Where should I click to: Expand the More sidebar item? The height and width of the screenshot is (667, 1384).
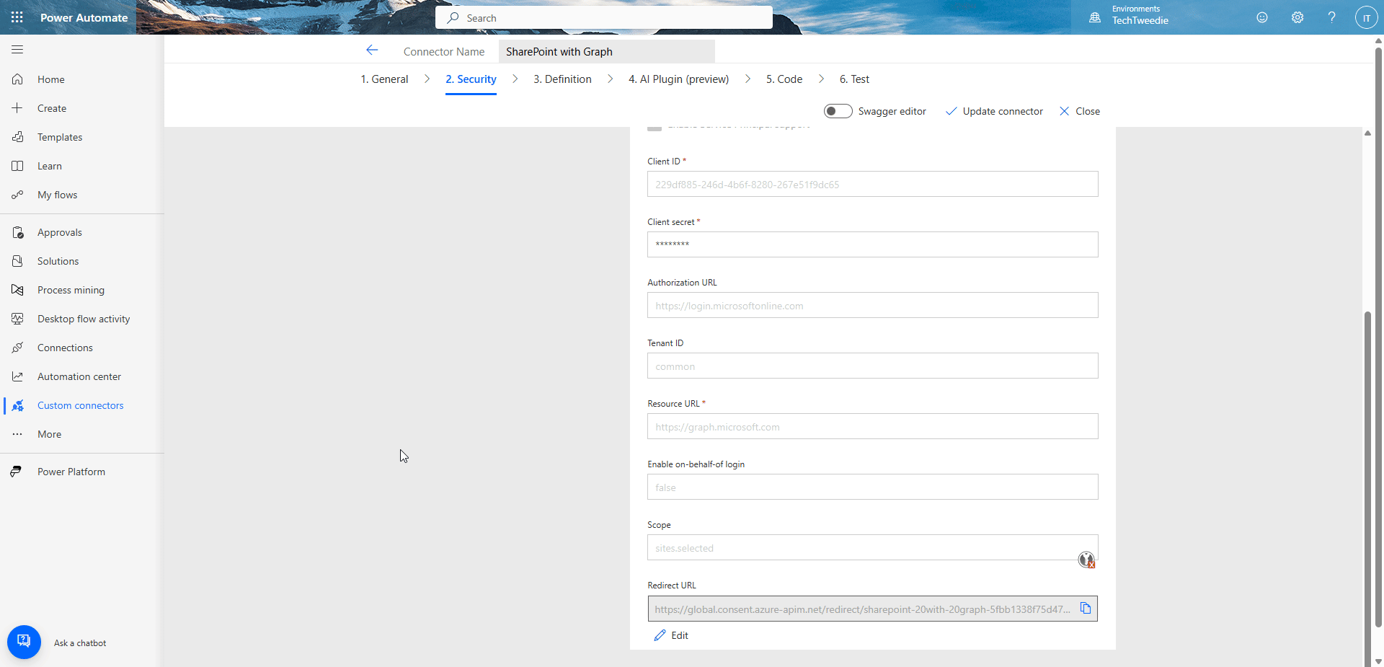coord(48,433)
